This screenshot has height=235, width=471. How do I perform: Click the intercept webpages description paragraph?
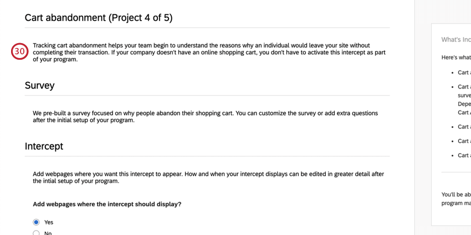click(x=208, y=177)
